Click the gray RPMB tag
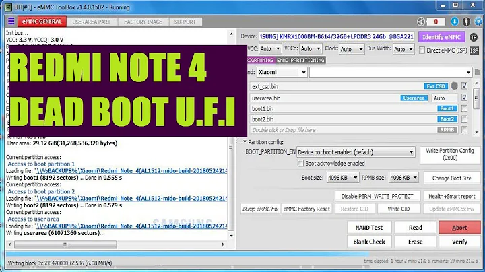Image resolution: width=485 pixels, height=272 pixels. 447,130
